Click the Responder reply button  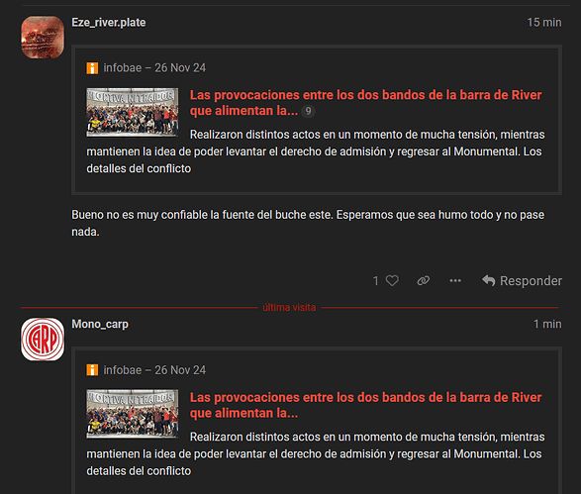[x=522, y=280]
